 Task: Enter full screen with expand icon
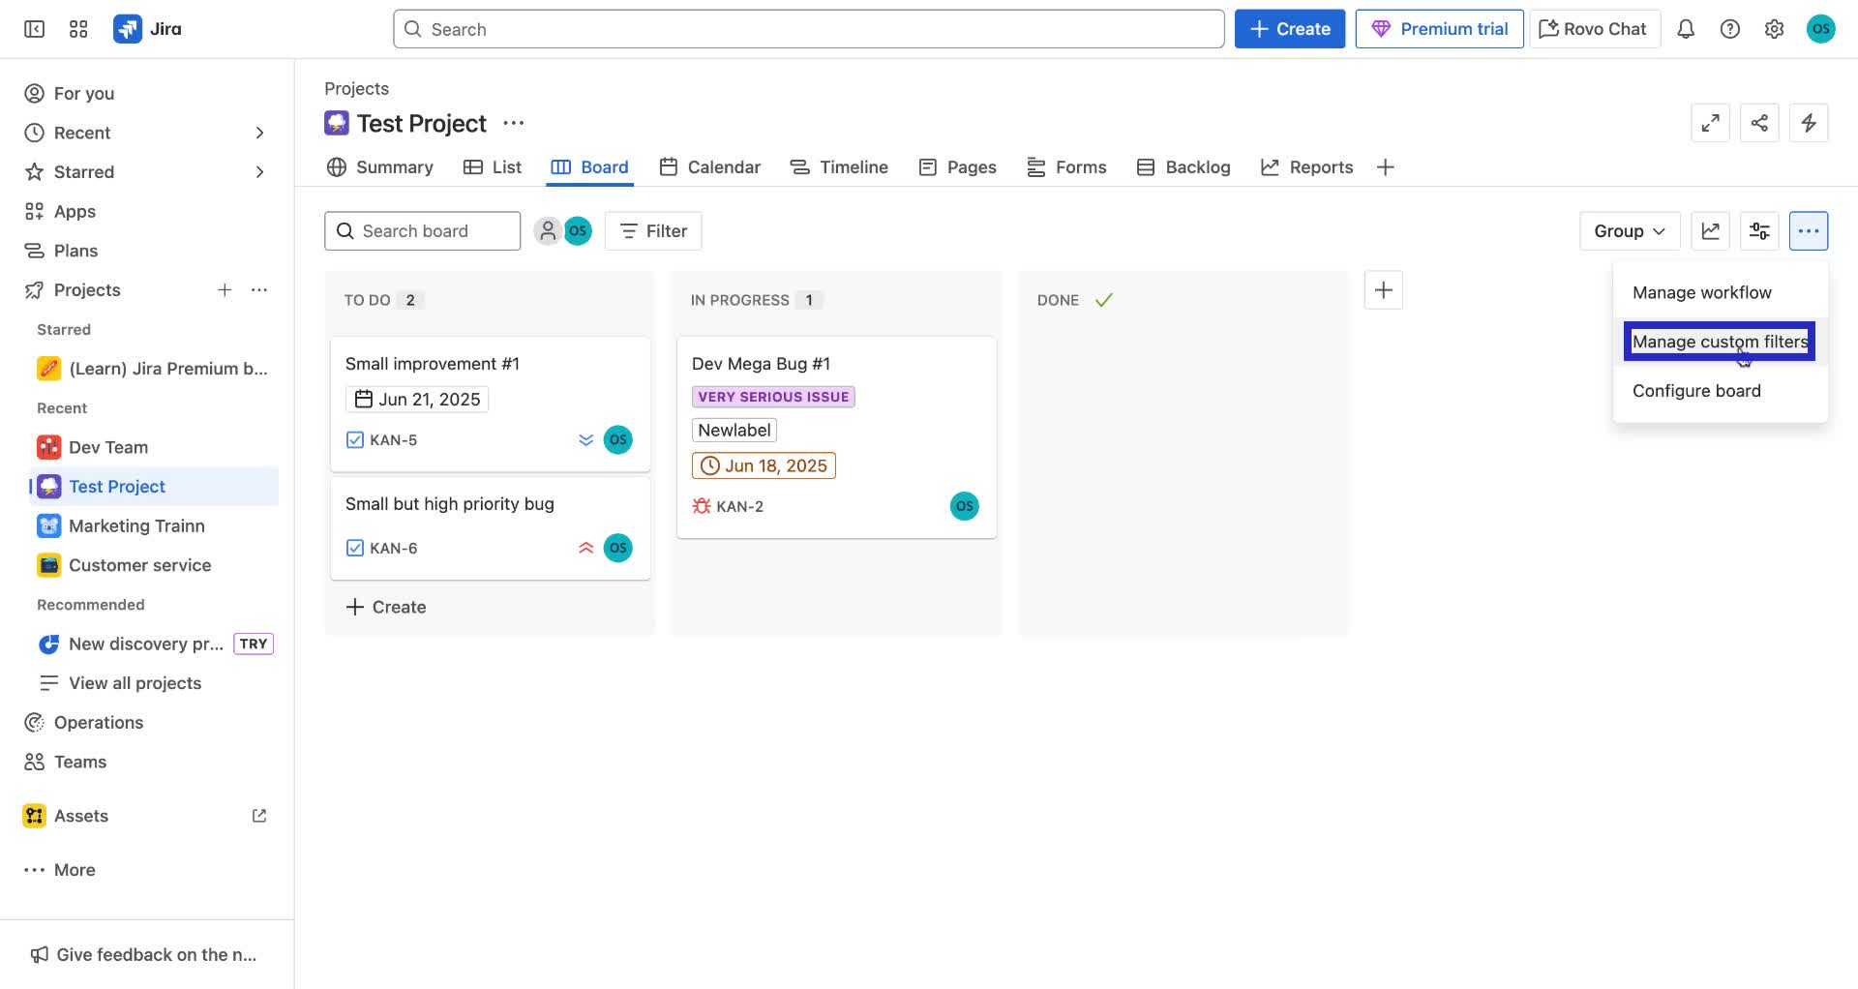(x=1710, y=123)
